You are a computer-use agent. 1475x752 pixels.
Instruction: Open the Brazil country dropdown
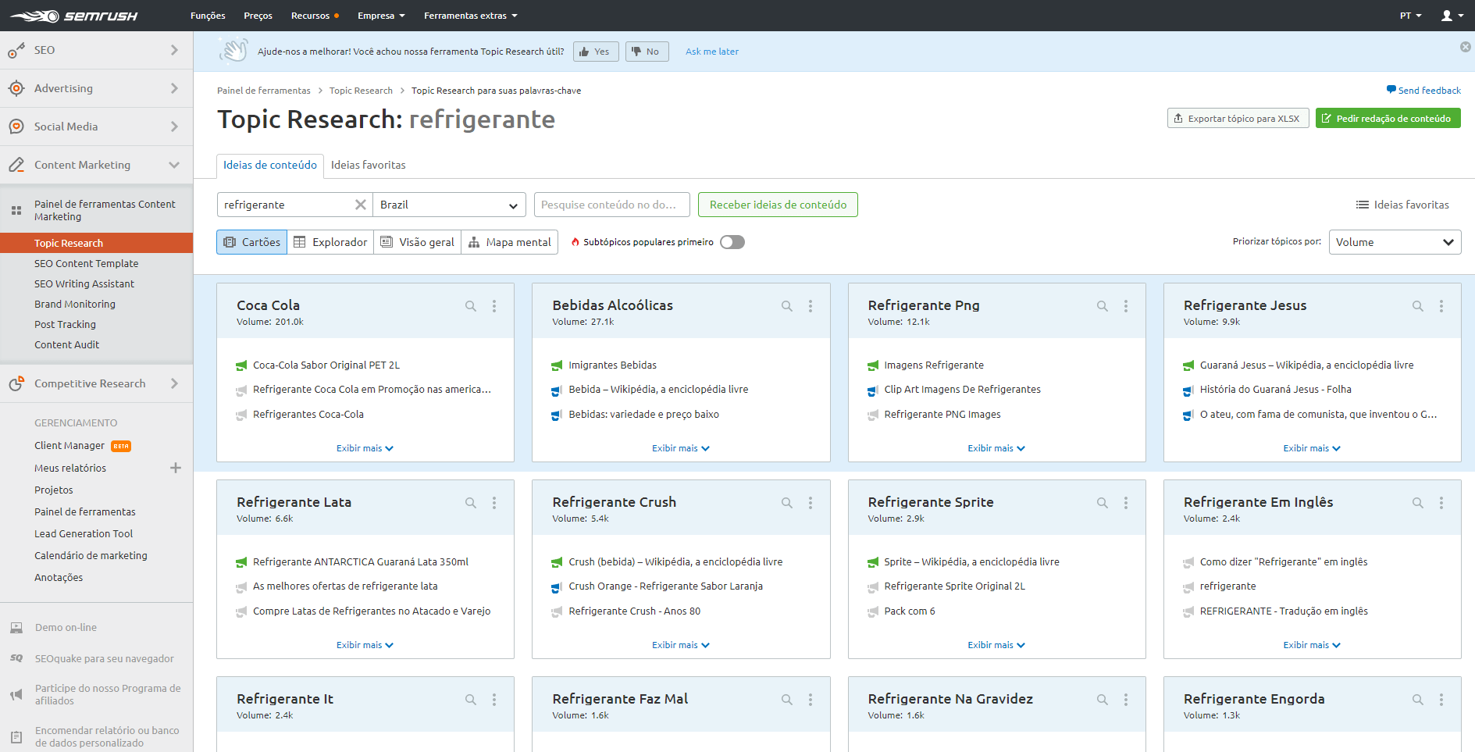point(449,205)
